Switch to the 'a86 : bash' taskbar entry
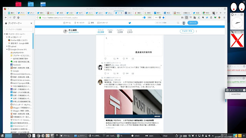Screen dimensions: 246x138 click(109, 136)
